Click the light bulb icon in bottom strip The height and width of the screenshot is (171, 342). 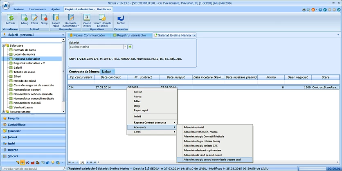(x=52, y=162)
